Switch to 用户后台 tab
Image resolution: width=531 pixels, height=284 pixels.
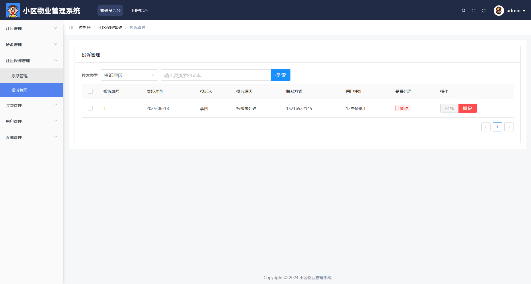click(140, 11)
